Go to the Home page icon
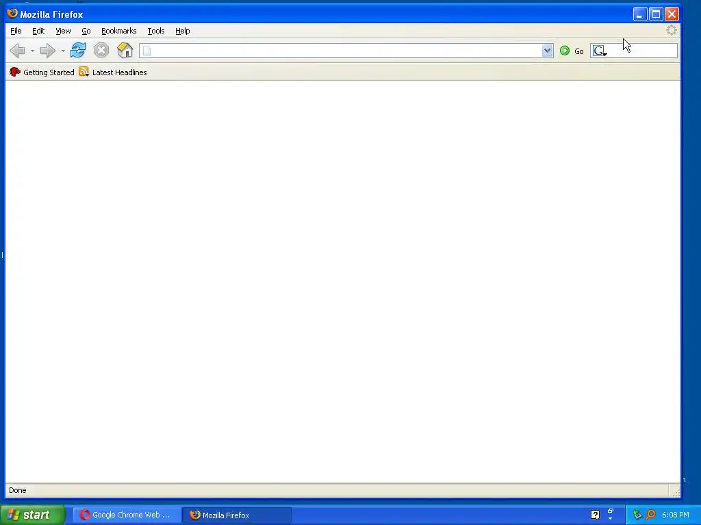The width and height of the screenshot is (701, 525). 125,50
